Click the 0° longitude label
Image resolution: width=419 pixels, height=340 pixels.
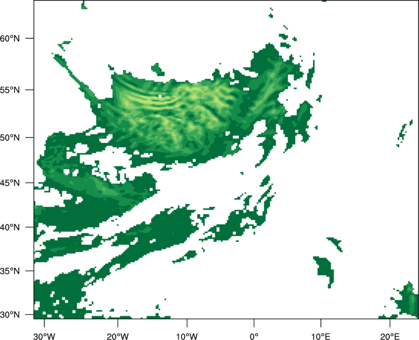tap(254, 336)
